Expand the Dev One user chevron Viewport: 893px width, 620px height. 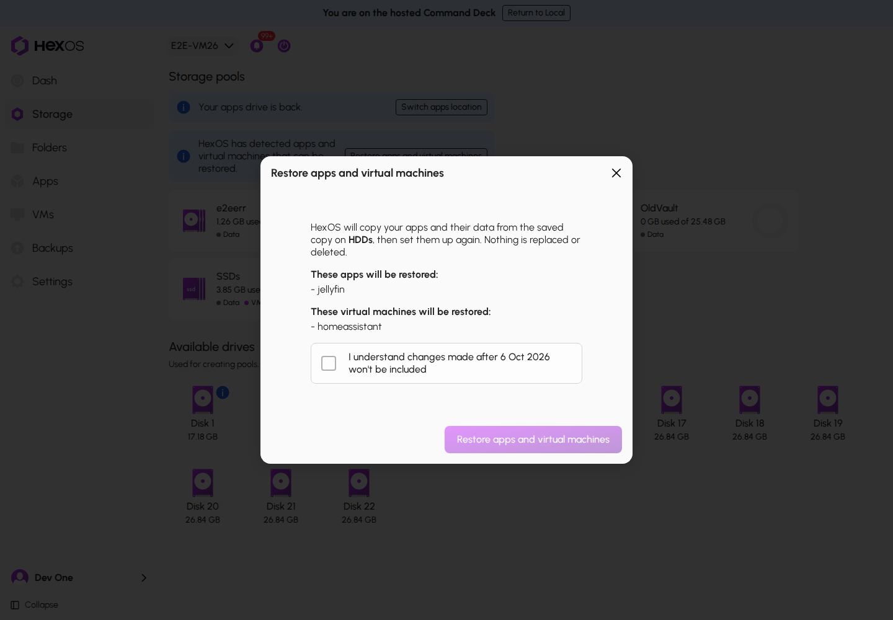pos(144,578)
